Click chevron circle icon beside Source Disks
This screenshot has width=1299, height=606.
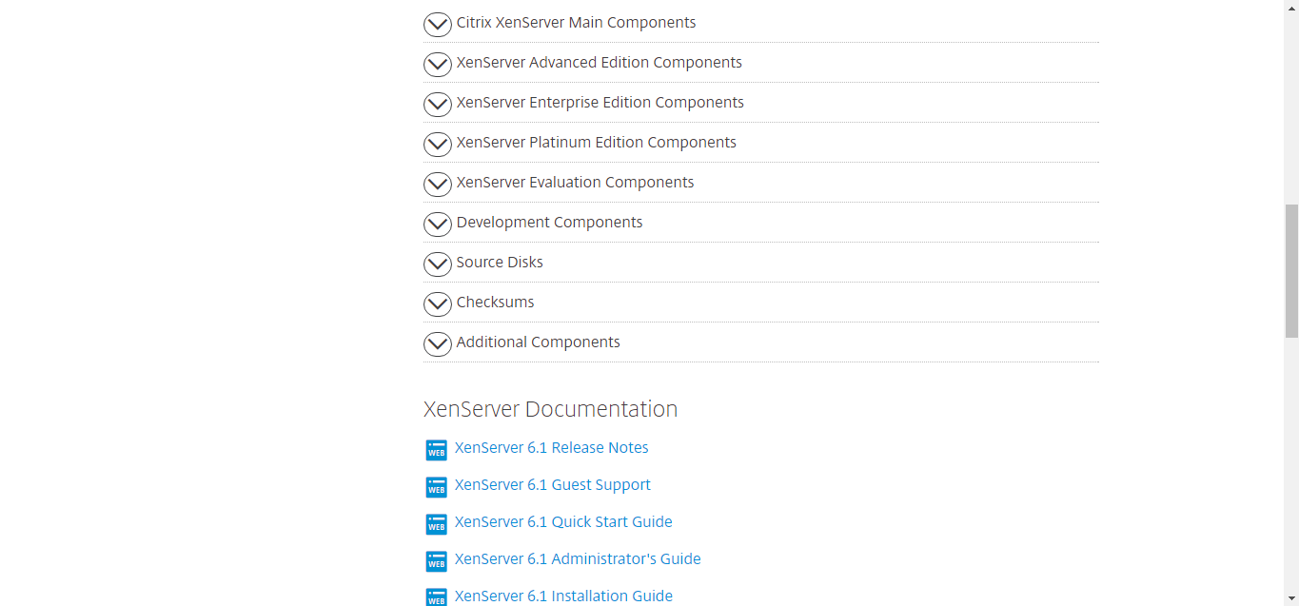(438, 264)
